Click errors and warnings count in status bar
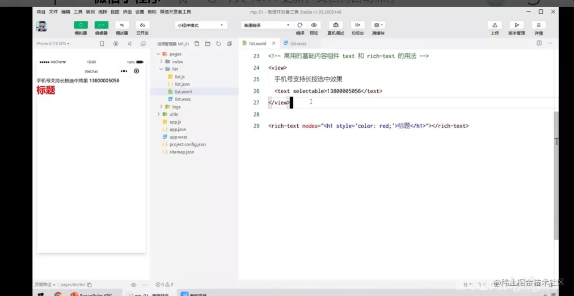The image size is (574, 296). 165,285
